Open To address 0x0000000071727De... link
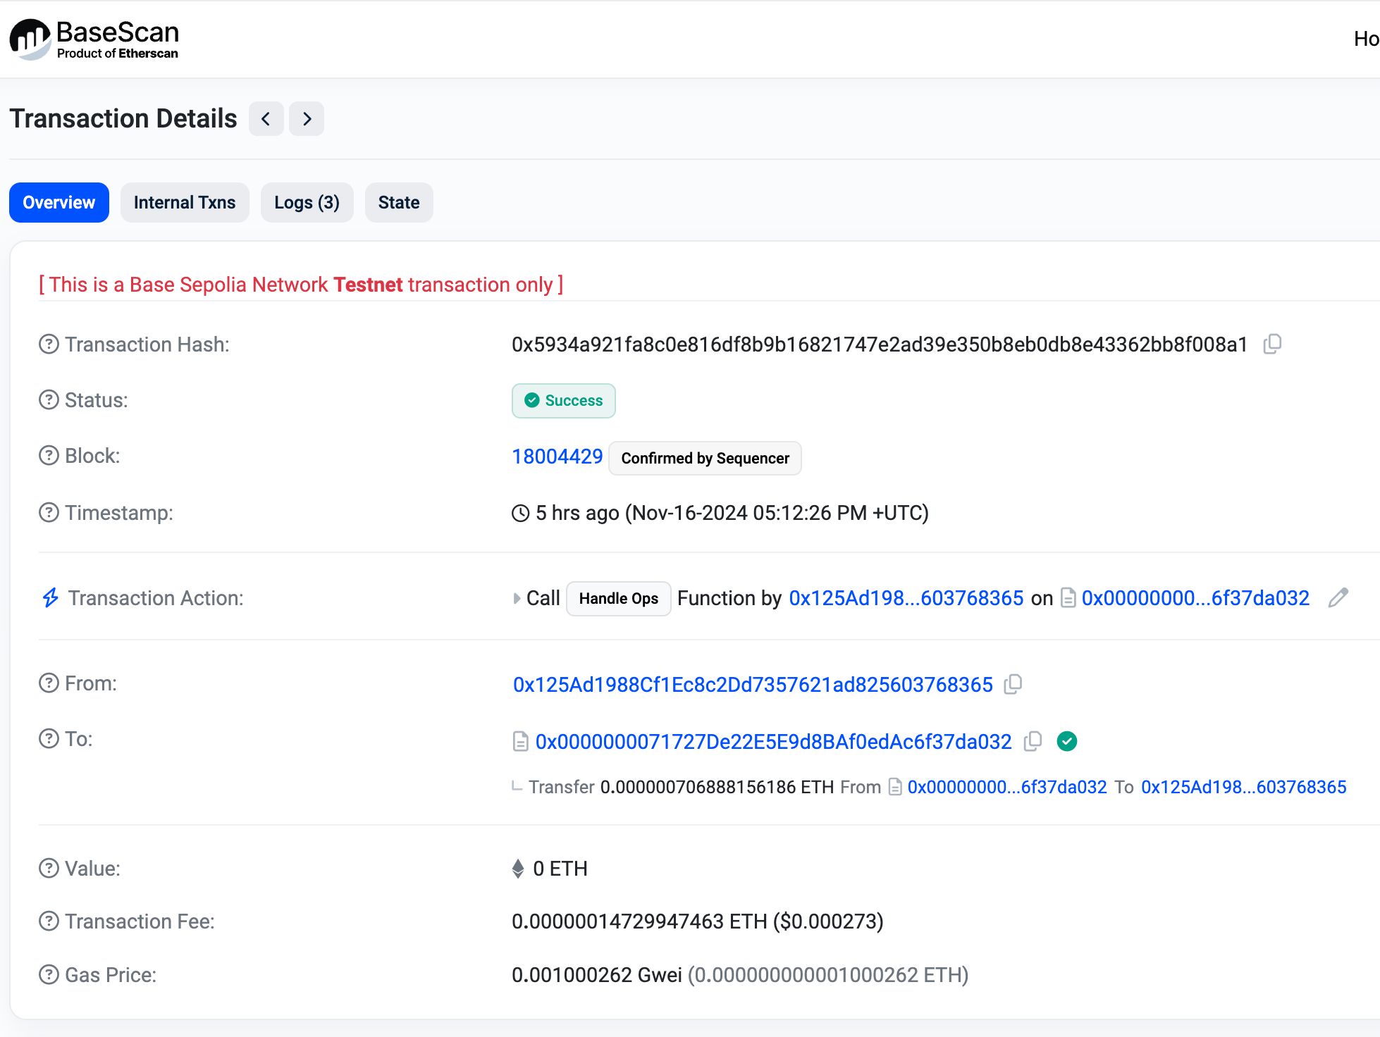 point(773,742)
